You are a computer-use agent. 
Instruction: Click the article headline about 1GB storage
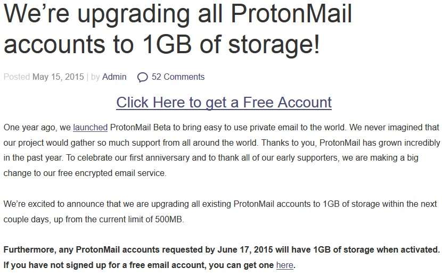[x=178, y=29]
